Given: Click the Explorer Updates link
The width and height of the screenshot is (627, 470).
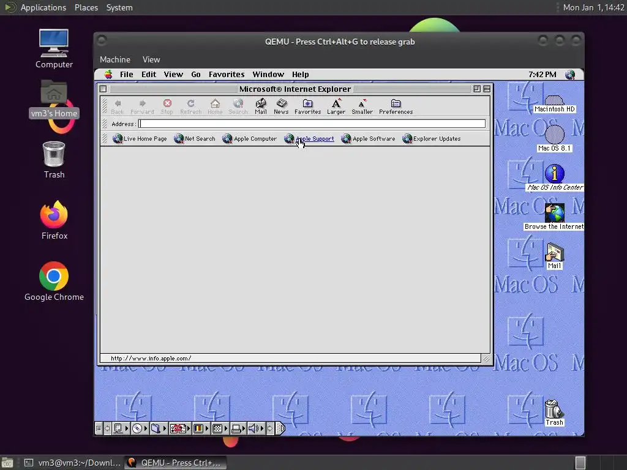Looking at the screenshot, I should tap(432, 139).
